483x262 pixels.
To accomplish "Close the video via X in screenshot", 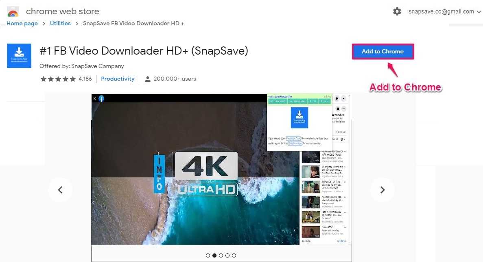I will pyautogui.click(x=95, y=99).
